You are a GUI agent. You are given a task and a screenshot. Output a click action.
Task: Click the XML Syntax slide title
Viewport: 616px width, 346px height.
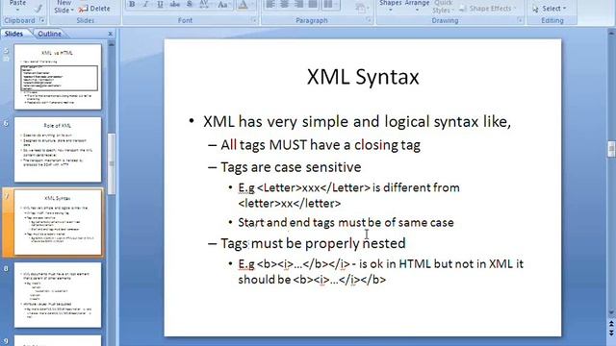click(x=363, y=77)
